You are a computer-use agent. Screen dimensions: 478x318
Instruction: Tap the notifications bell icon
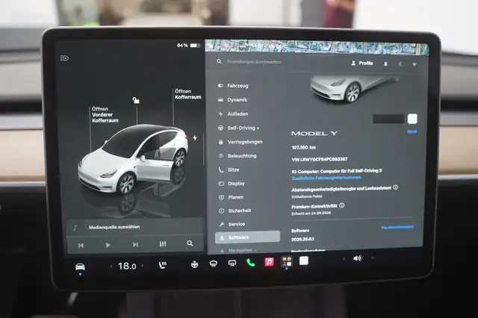coord(385,64)
